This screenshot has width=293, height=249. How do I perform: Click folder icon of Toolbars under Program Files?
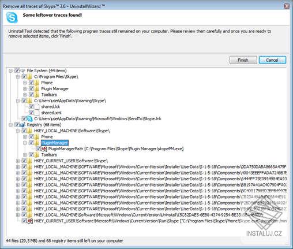[x=37, y=95]
